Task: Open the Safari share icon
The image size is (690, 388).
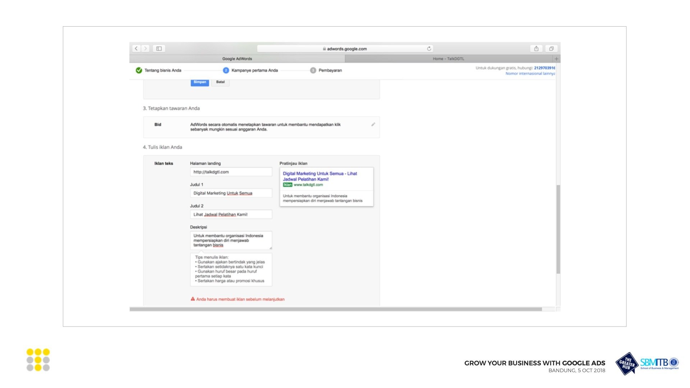Action: tap(536, 48)
